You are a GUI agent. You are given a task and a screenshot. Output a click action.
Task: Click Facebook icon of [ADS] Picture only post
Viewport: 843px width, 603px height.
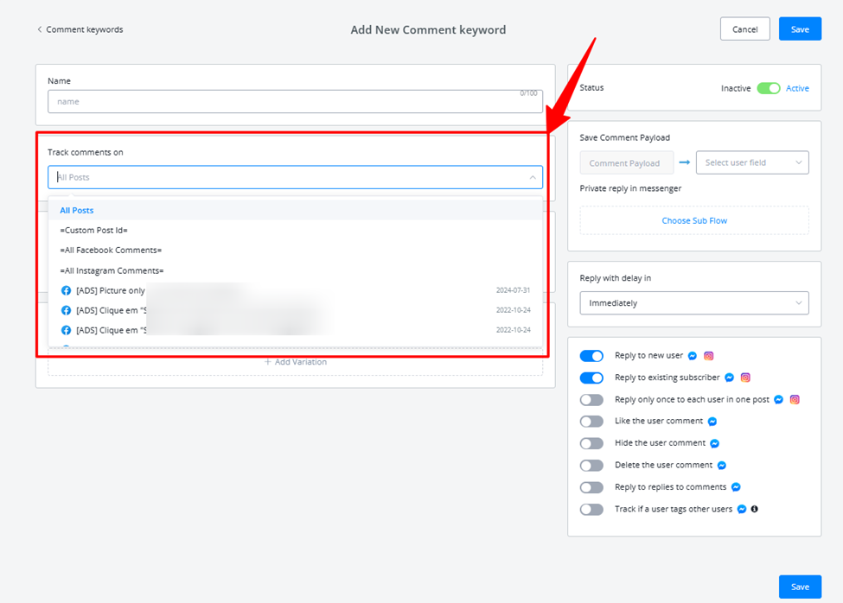(66, 290)
